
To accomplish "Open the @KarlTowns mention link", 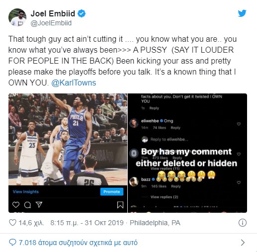I will [x=74, y=83].
